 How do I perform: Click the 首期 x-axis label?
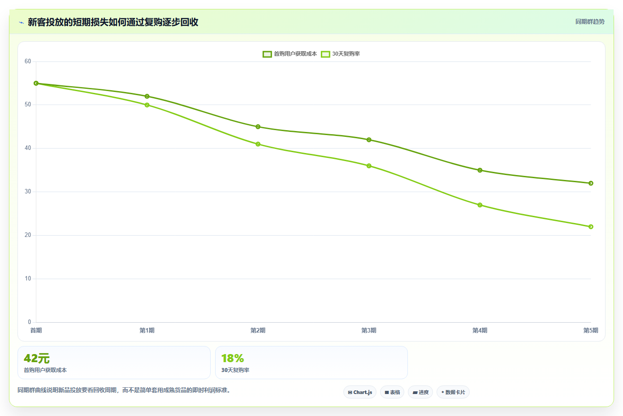(x=36, y=330)
